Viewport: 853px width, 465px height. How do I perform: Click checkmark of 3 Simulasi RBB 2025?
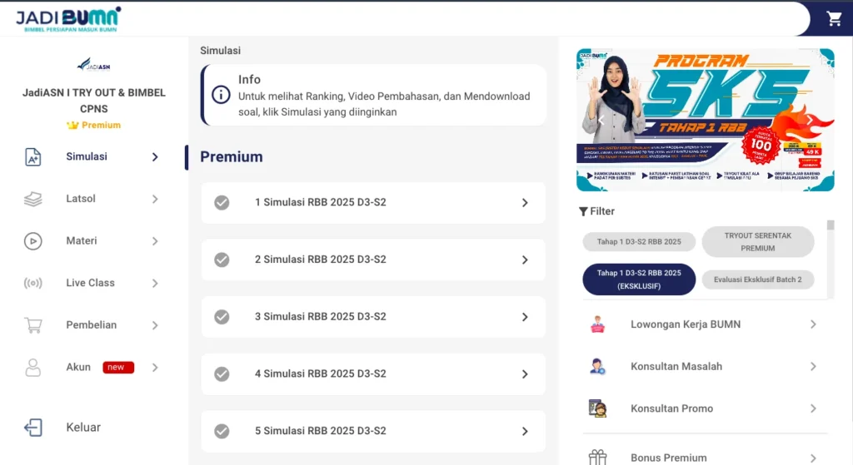222,317
